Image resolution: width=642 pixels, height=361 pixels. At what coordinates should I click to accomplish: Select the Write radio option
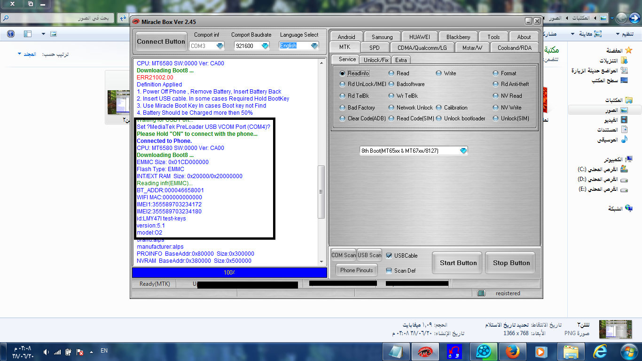pyautogui.click(x=446, y=73)
